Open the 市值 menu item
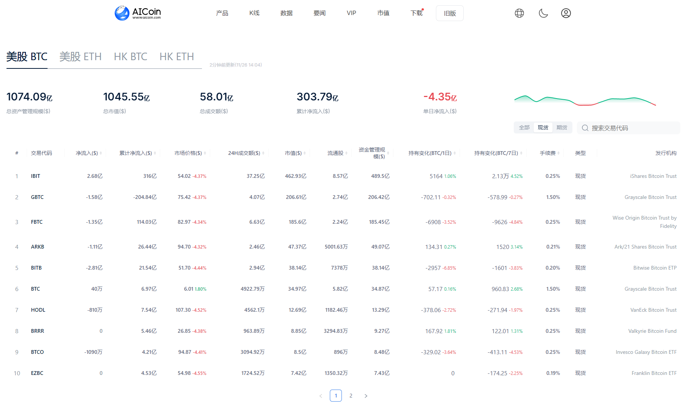Screen dimensions: 686x408 383,13
